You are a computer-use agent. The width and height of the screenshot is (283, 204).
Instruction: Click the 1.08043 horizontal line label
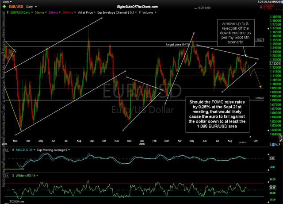[259, 98]
